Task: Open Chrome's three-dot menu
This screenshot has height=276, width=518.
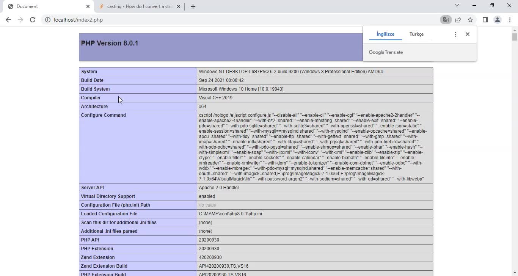Action: click(x=510, y=20)
